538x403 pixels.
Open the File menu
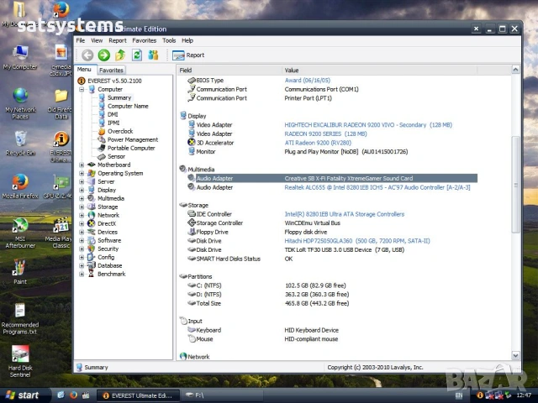coord(81,40)
